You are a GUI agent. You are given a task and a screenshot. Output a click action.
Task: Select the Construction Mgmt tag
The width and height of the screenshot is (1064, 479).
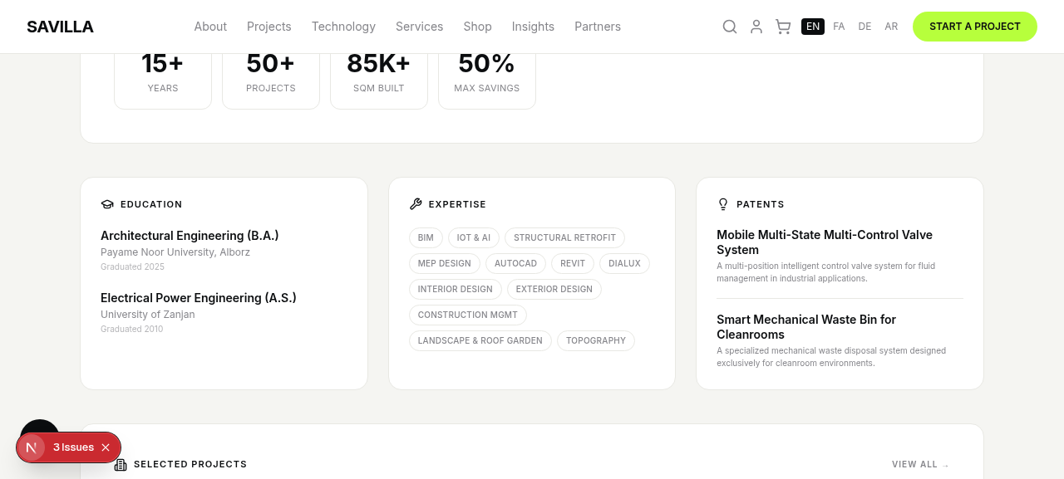[x=468, y=315]
